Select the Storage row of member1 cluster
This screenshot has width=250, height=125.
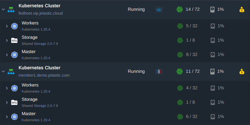(125, 103)
